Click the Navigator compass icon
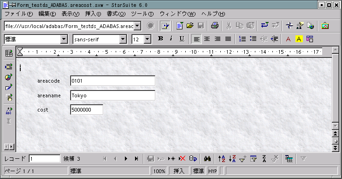Screen dimensions: 342x179 tap(289, 26)
